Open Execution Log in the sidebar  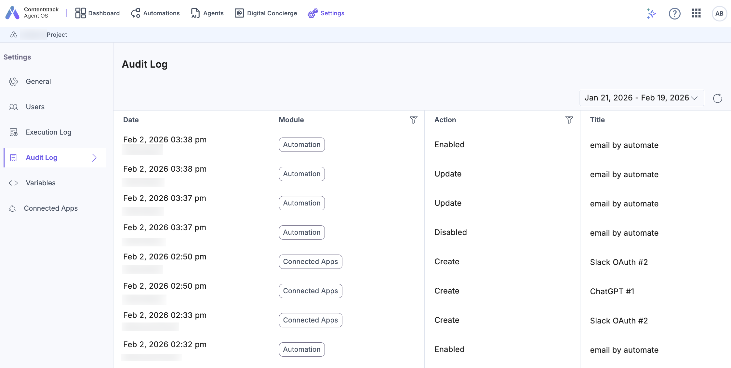click(48, 132)
